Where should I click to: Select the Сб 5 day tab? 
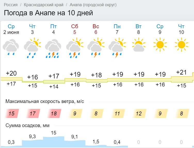[x=75, y=29]
